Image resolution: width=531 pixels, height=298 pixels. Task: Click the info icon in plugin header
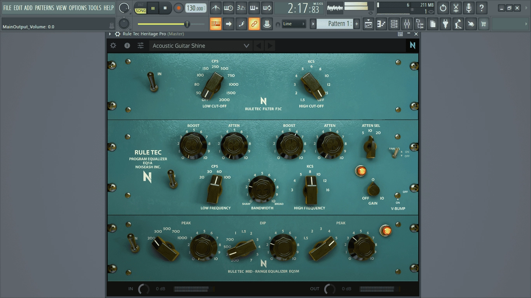pyautogui.click(x=127, y=45)
